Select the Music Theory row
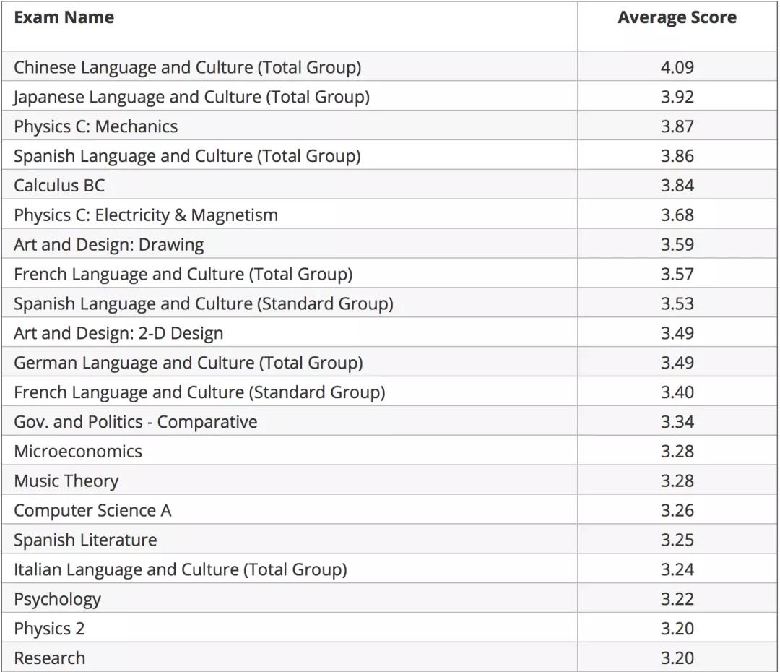780x672 pixels. click(x=66, y=481)
